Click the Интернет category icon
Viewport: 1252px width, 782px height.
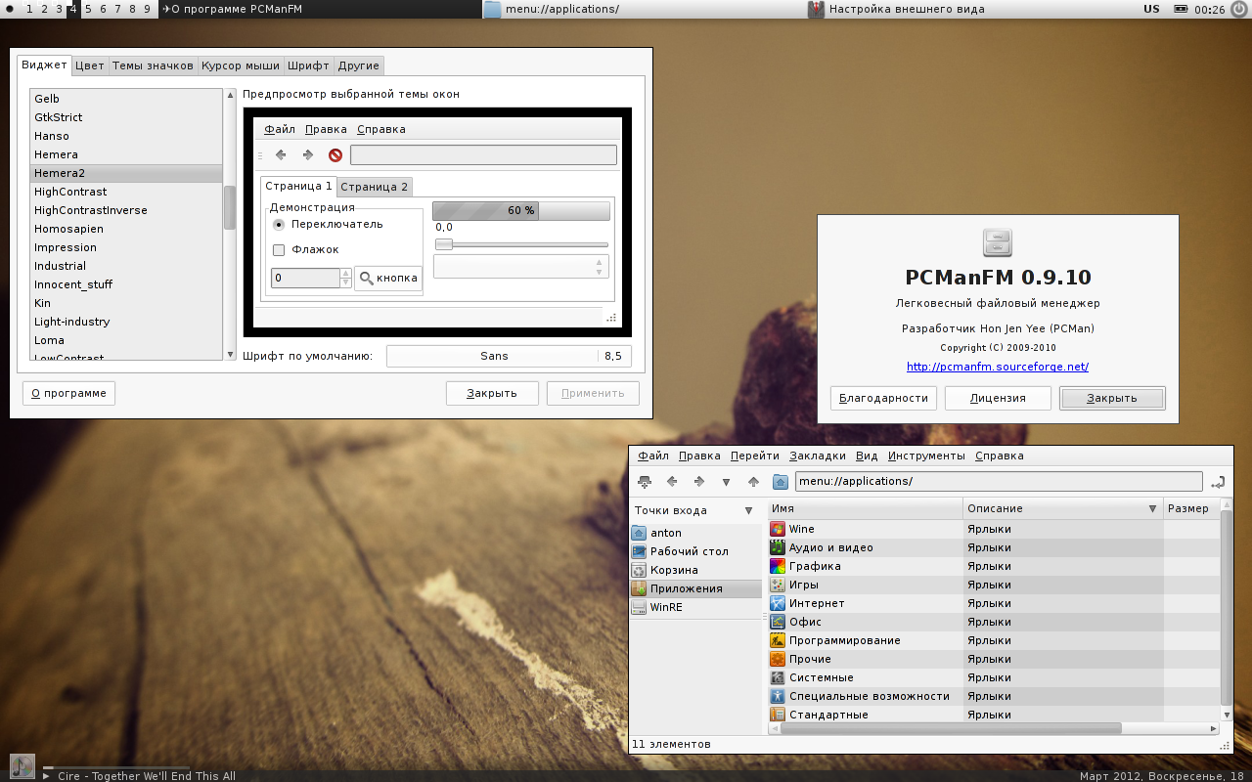tap(778, 603)
